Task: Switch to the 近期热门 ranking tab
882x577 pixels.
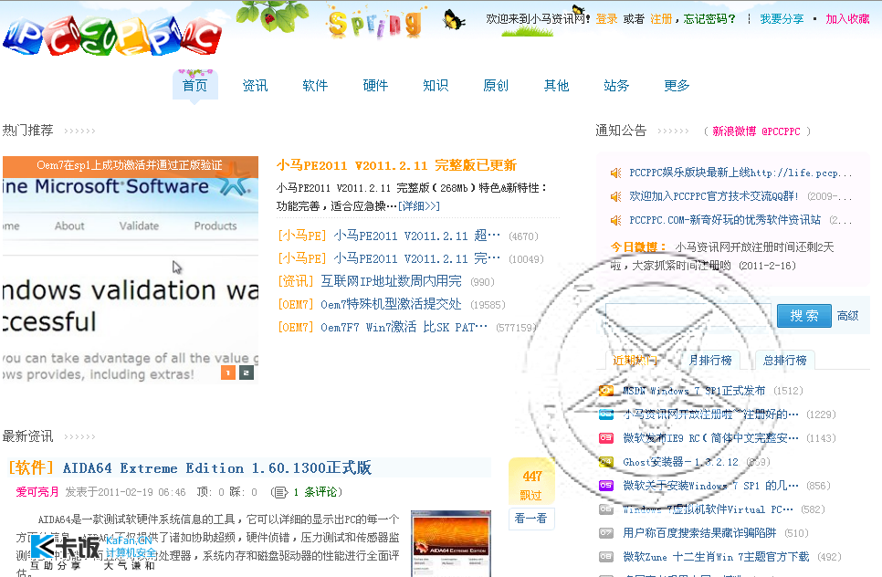Action: [x=635, y=360]
